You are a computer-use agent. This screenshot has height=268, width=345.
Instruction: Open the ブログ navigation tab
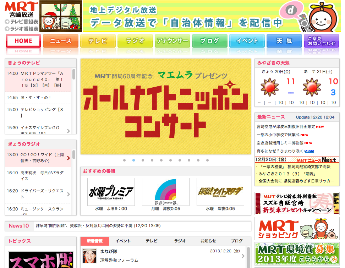pos(210,41)
